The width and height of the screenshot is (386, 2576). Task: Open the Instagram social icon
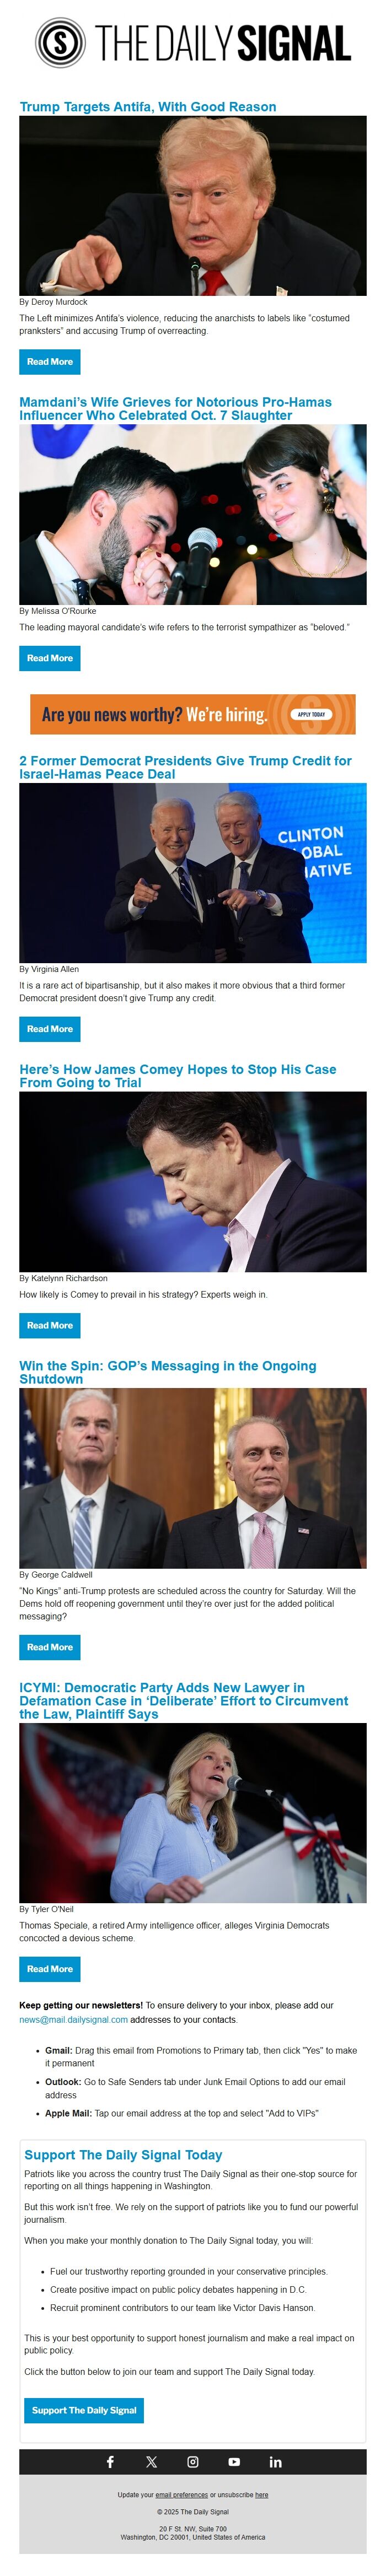click(x=193, y=2462)
